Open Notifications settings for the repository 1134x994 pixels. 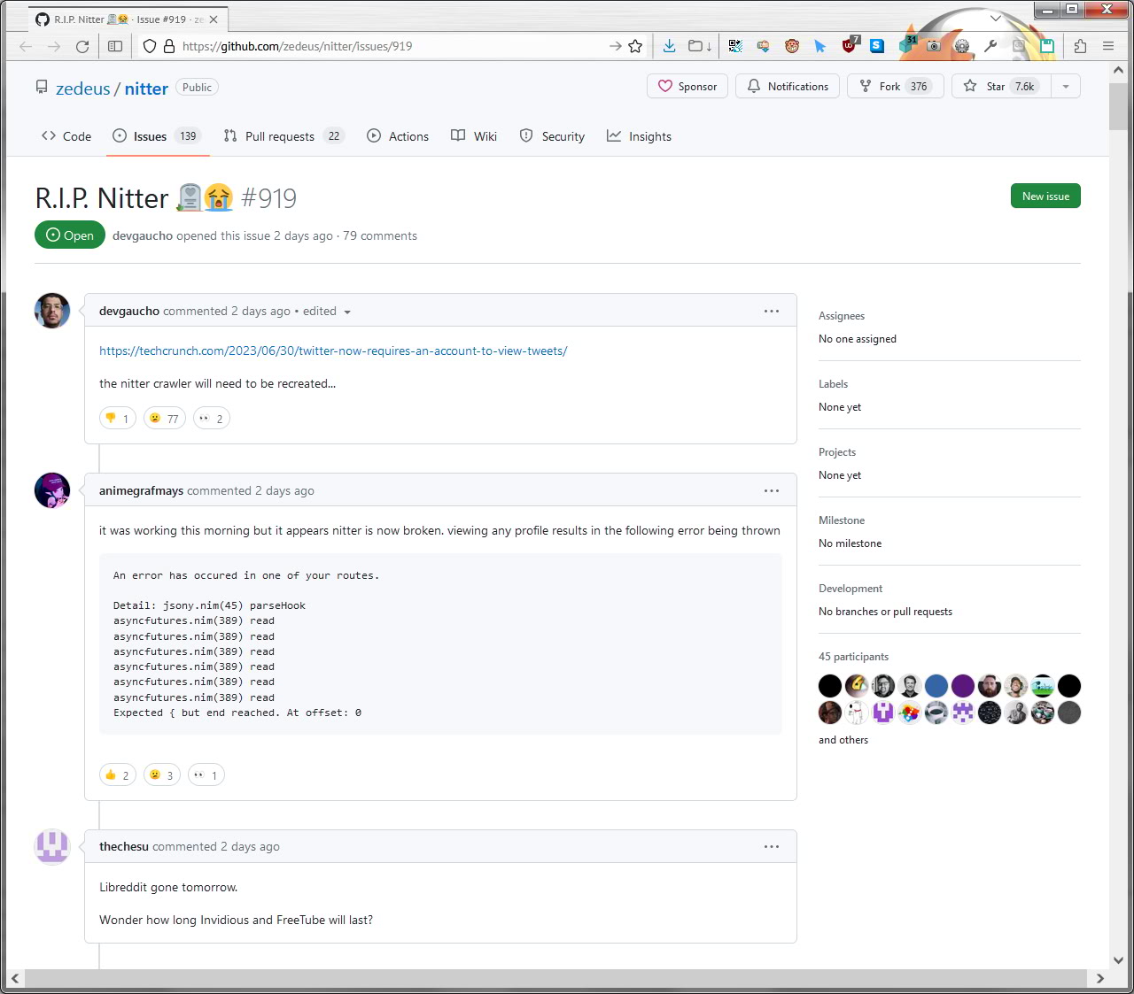pos(788,86)
